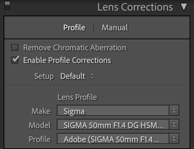Click the Setup label
Image resolution: width=194 pixels, height=149 pixels.
44,76
